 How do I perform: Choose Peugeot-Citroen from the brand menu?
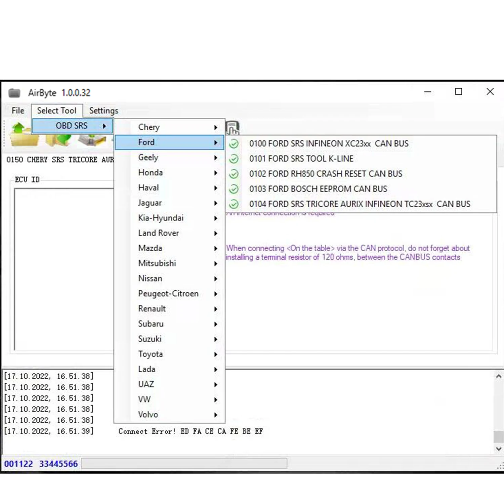[169, 294]
